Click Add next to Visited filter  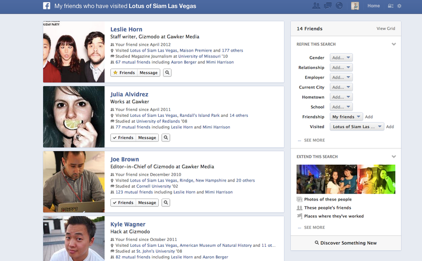[390, 126]
